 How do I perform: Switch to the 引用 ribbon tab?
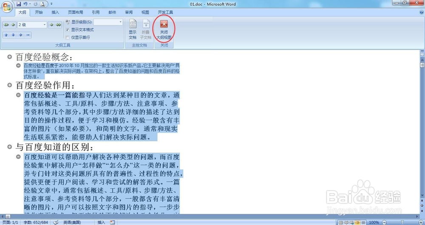[x=96, y=12]
